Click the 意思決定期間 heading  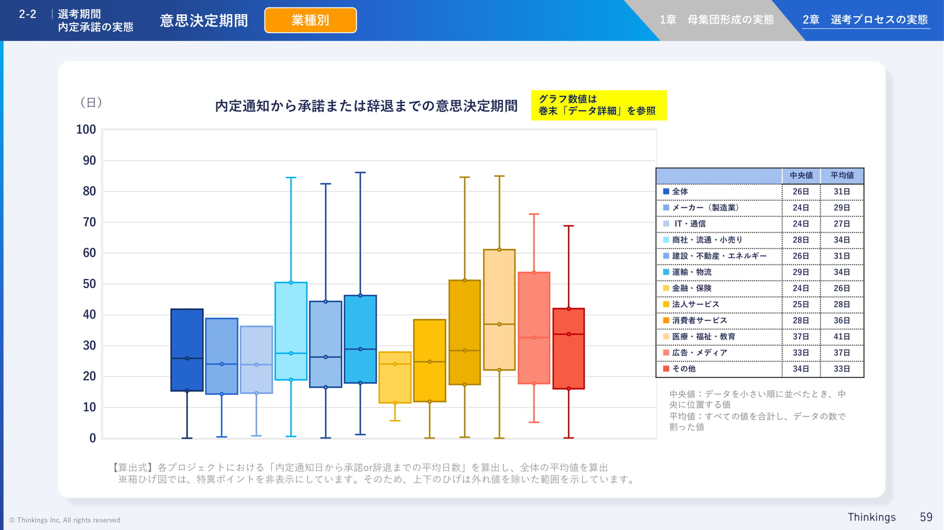click(204, 21)
